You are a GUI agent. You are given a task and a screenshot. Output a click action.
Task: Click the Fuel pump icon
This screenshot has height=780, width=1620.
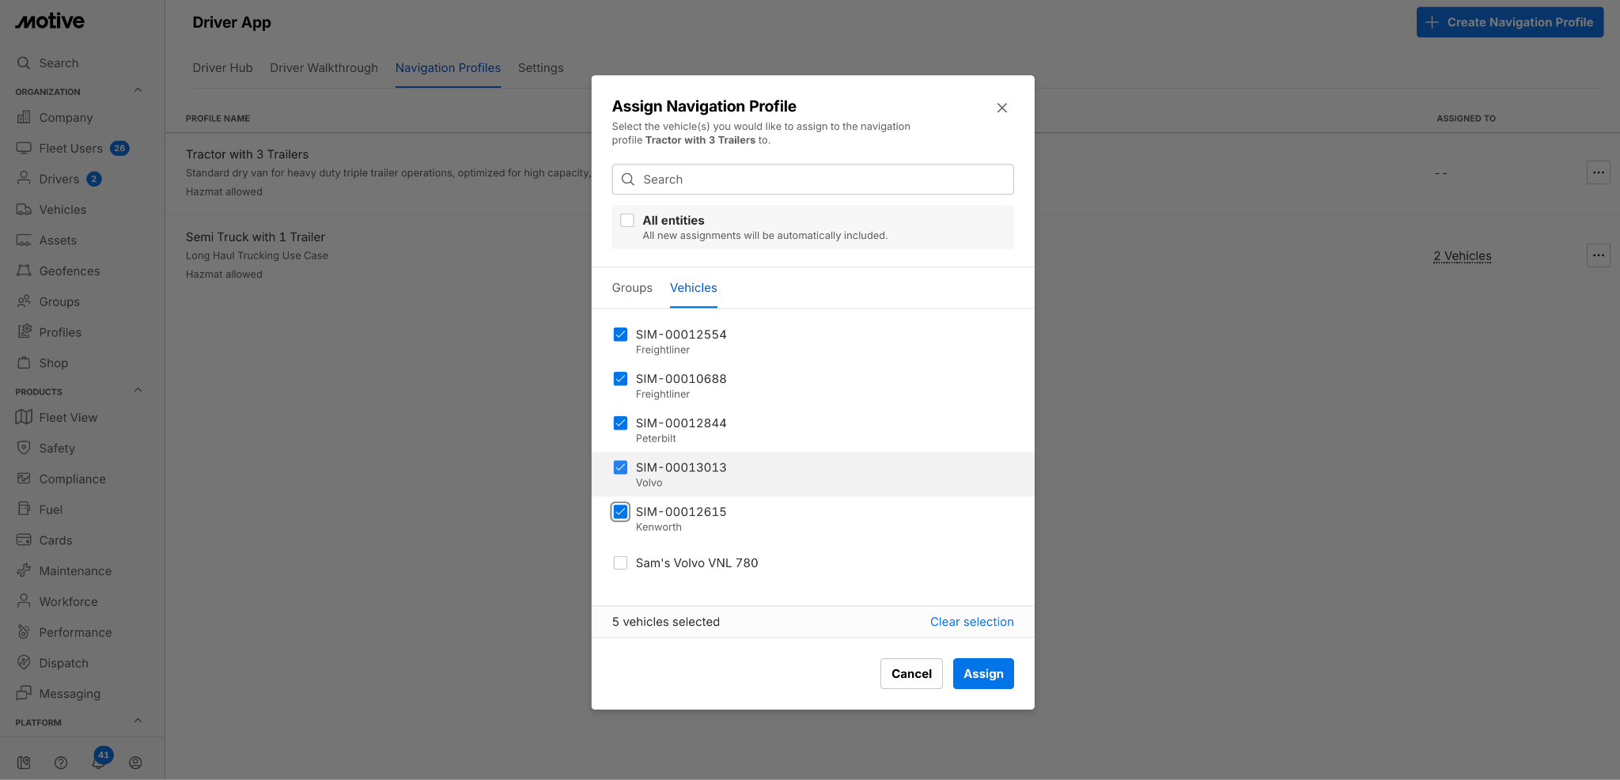pos(24,509)
